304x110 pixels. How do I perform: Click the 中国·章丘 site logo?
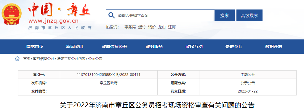pos(59,10)
